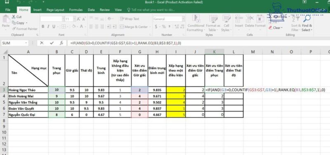330x155 pixels.
Task: Confirm formula with checkmark button
Action: 52,43
